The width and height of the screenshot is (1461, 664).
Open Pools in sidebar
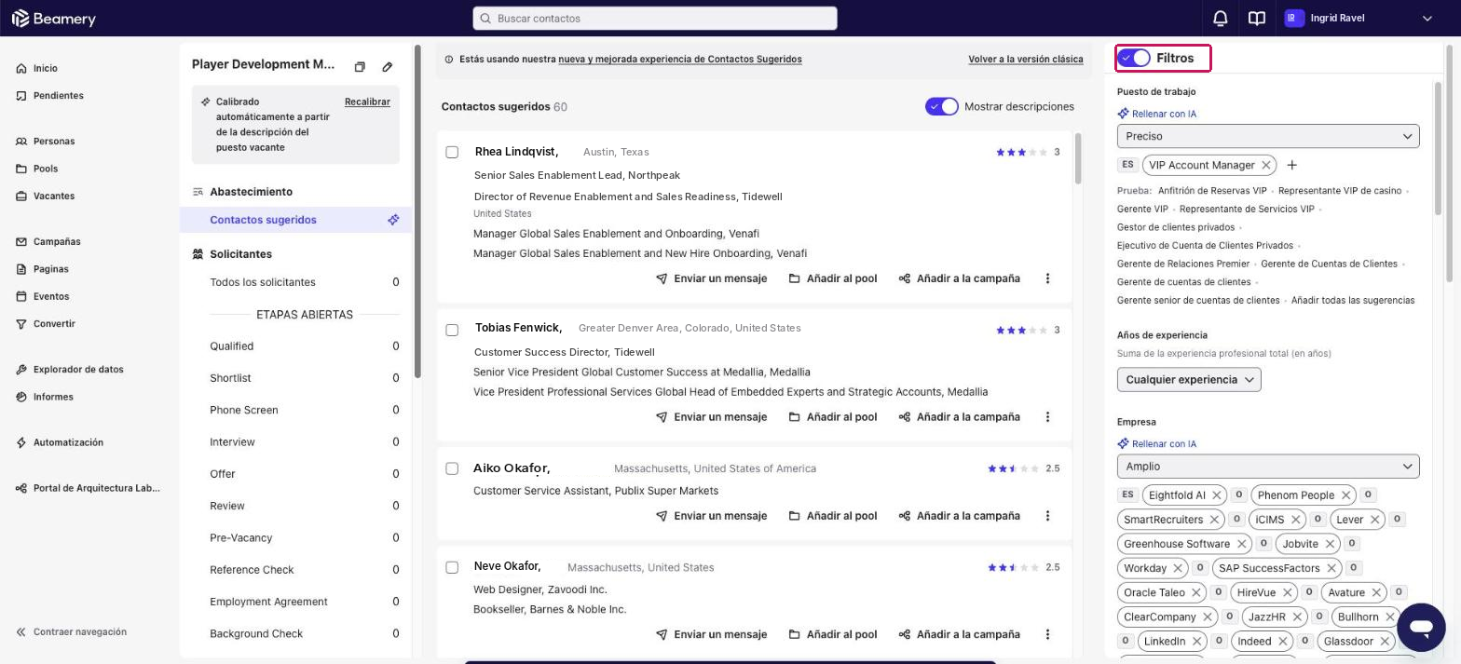pyautogui.click(x=36, y=169)
